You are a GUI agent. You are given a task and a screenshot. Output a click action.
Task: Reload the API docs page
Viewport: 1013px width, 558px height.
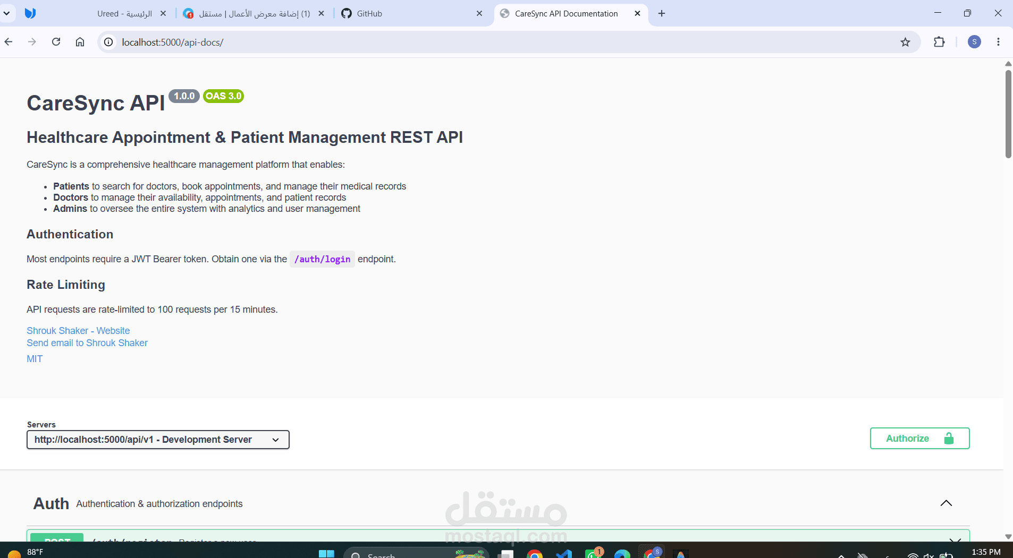tap(56, 42)
